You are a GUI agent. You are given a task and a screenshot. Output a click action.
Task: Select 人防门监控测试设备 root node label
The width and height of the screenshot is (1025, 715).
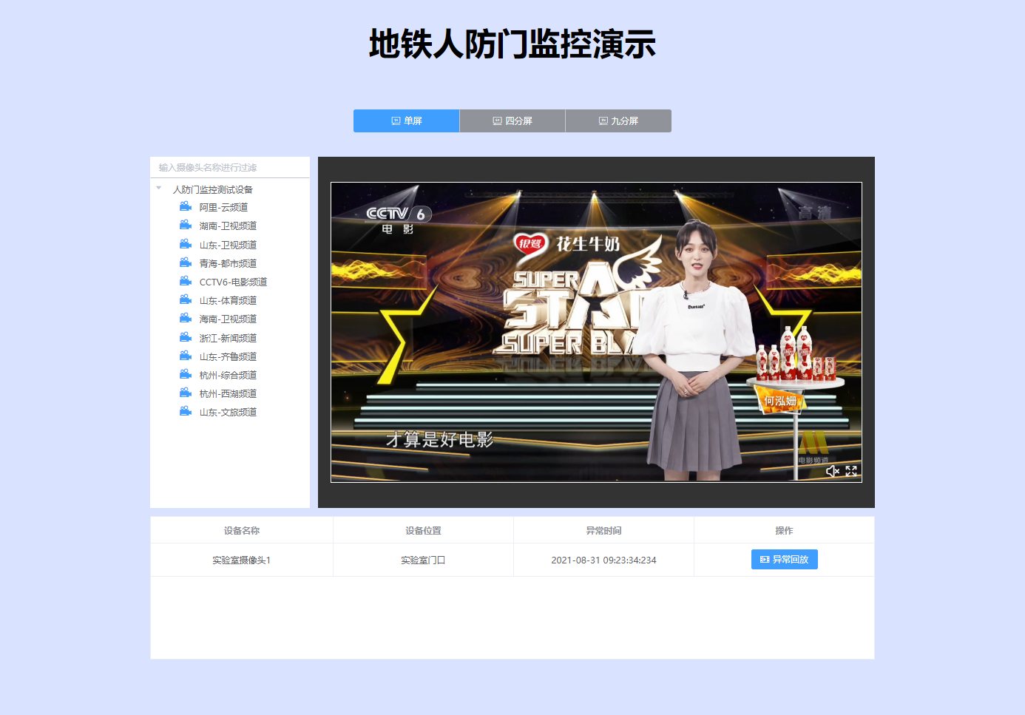click(213, 190)
